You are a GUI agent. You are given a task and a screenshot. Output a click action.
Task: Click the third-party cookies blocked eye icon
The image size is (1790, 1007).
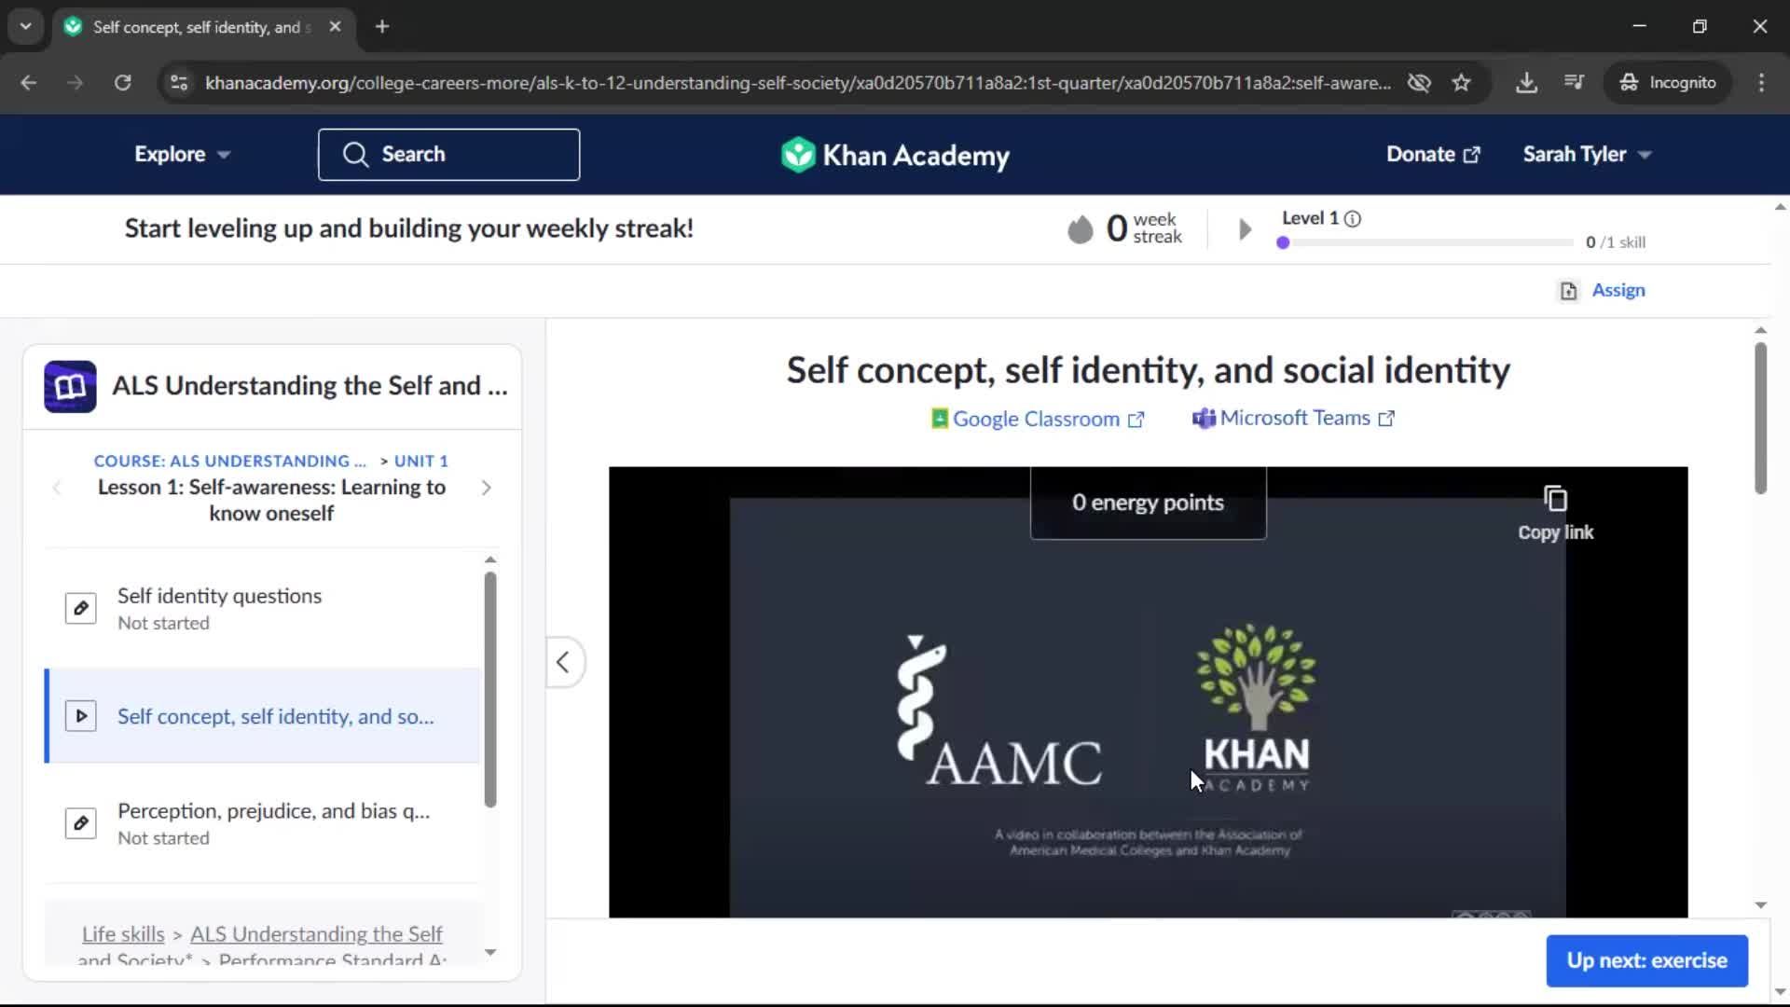1419,83
